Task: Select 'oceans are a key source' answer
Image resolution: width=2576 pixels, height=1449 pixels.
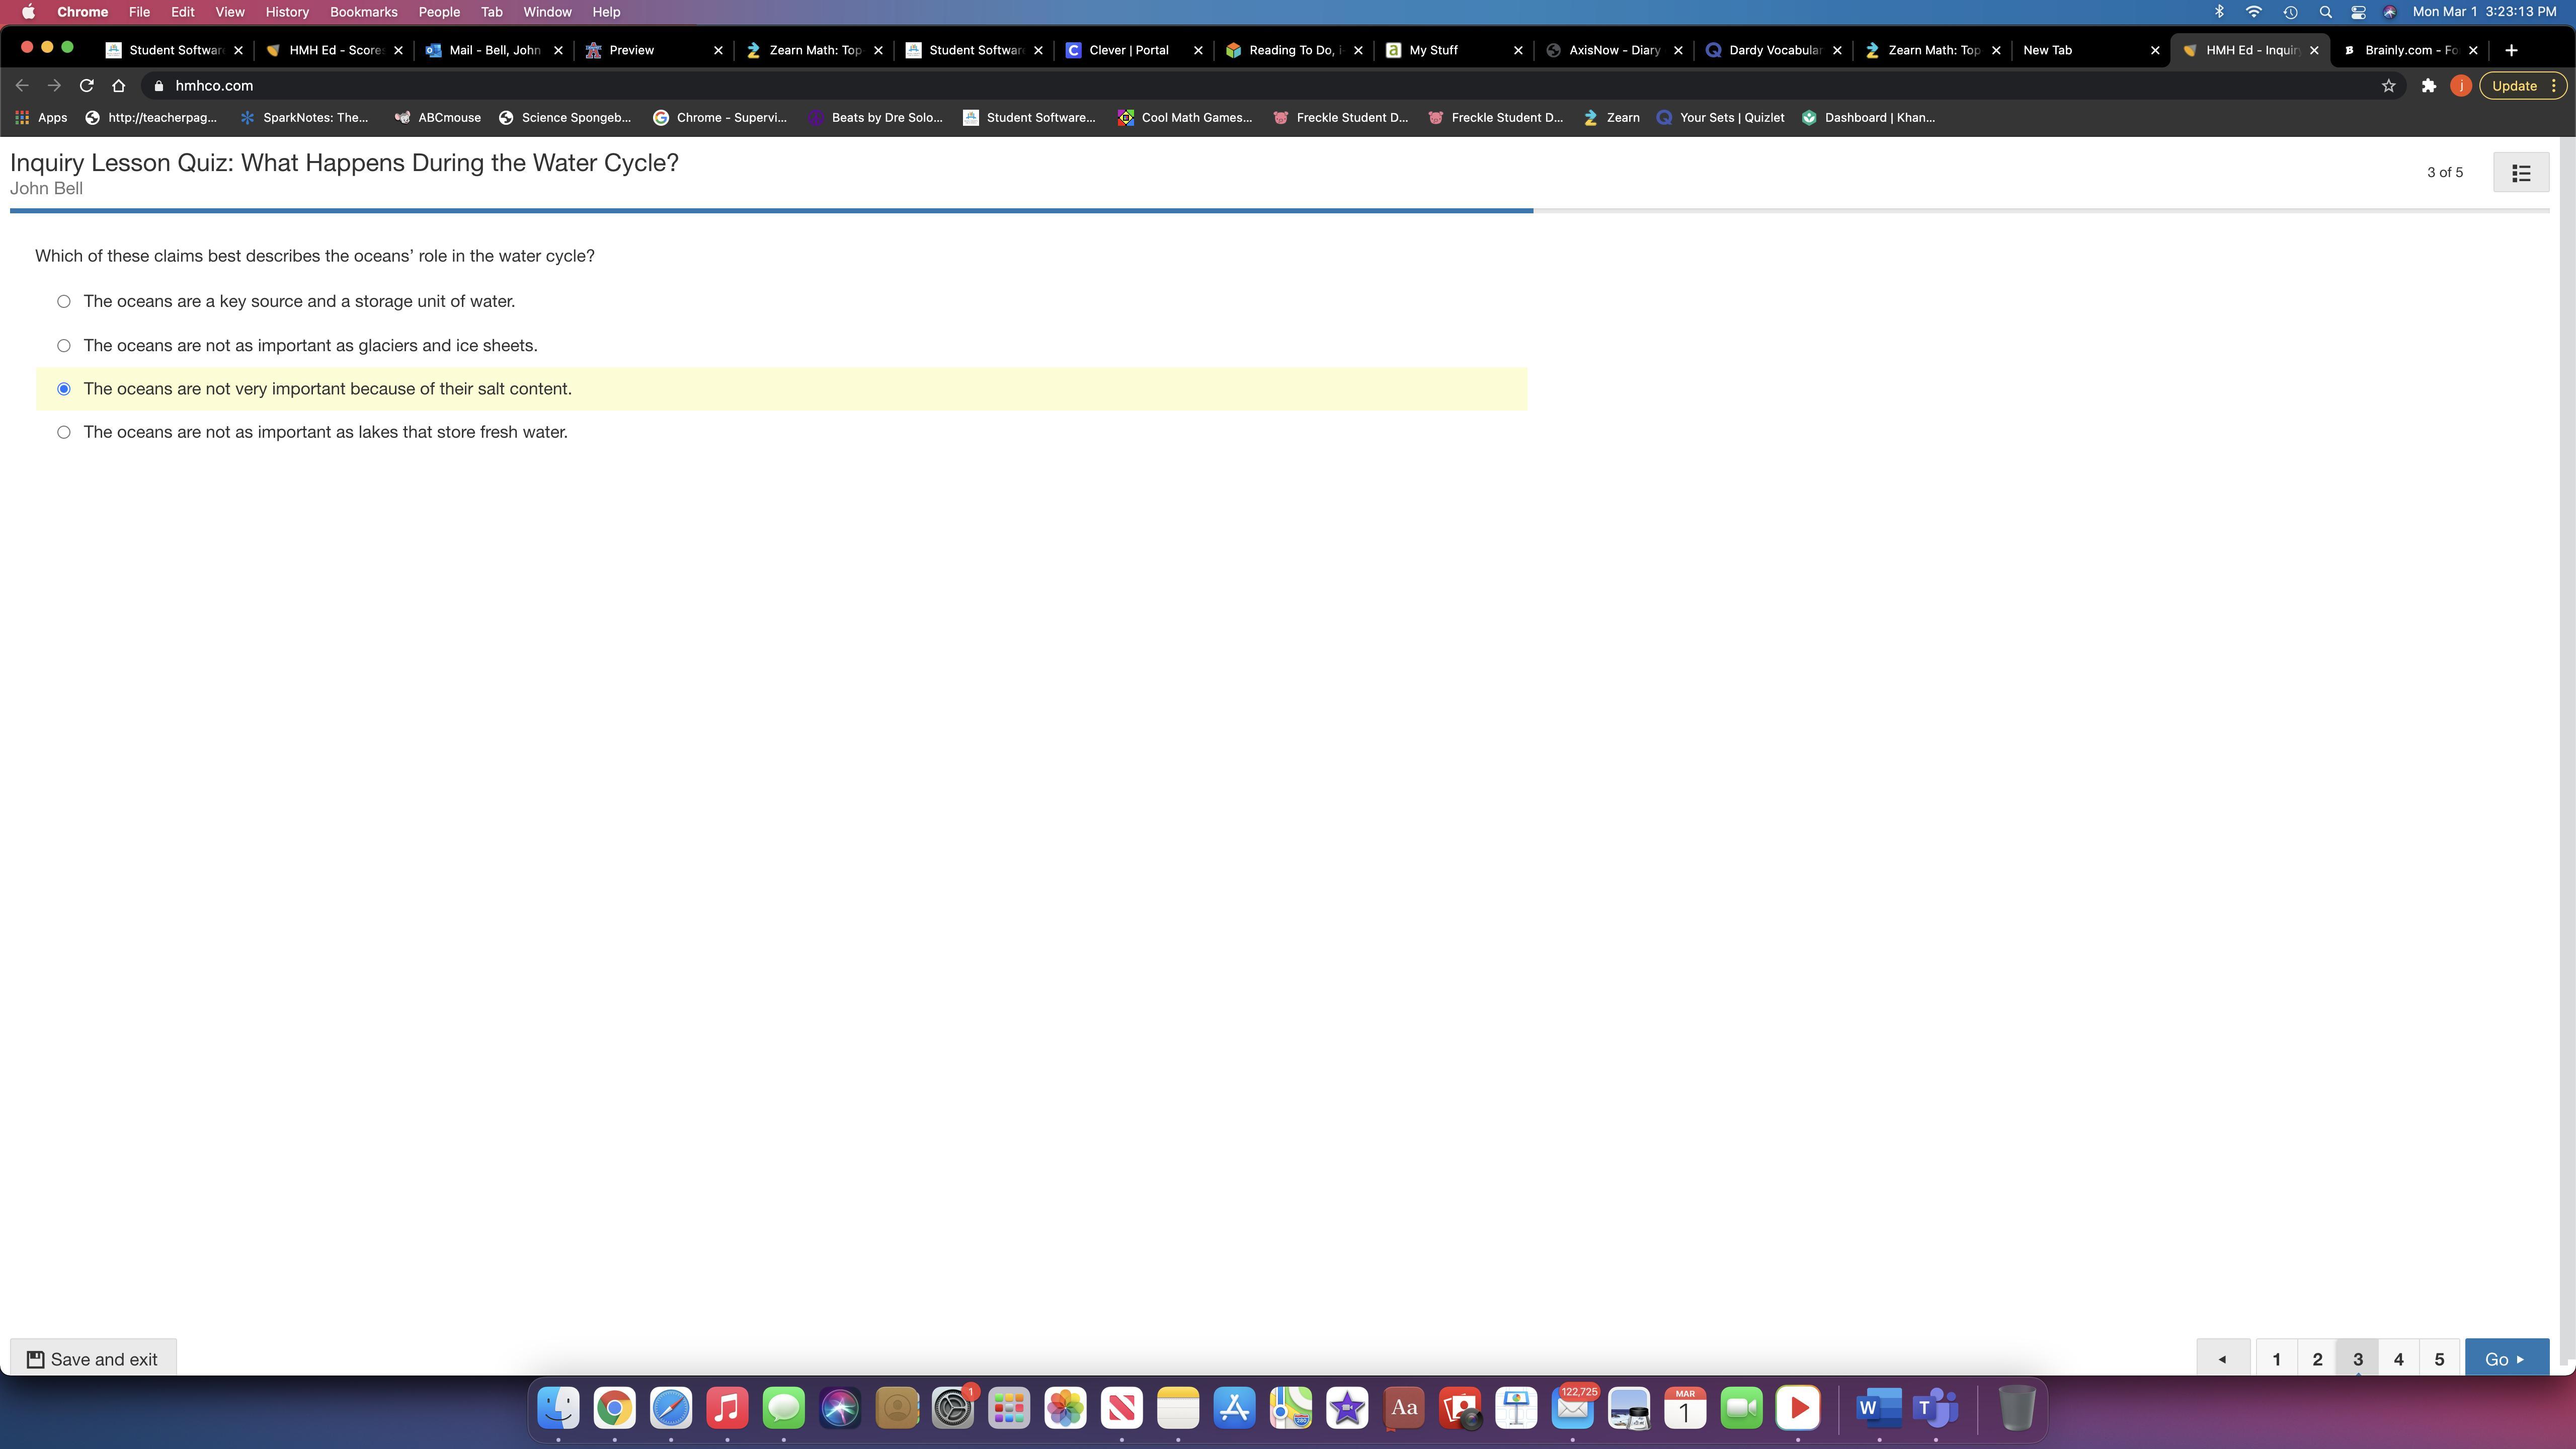Action: point(64,302)
